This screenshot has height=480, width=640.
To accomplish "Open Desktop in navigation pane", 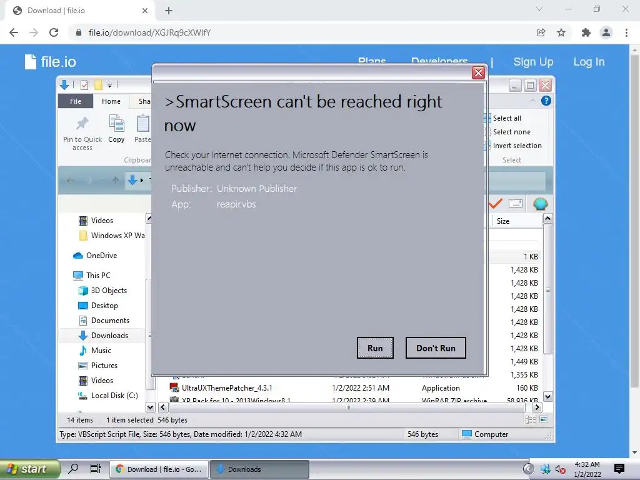I will point(98,306).
